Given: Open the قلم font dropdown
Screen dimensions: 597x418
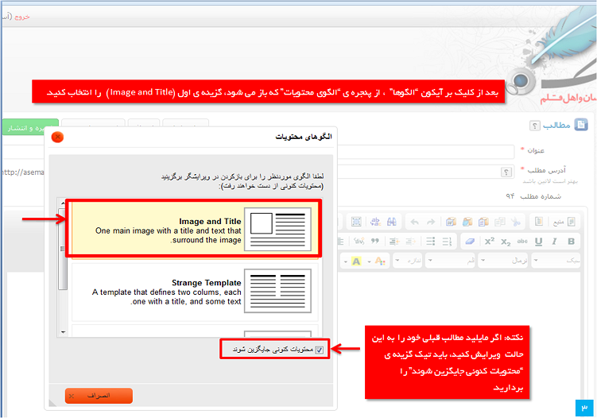Looking at the screenshot, I should coord(451,261).
